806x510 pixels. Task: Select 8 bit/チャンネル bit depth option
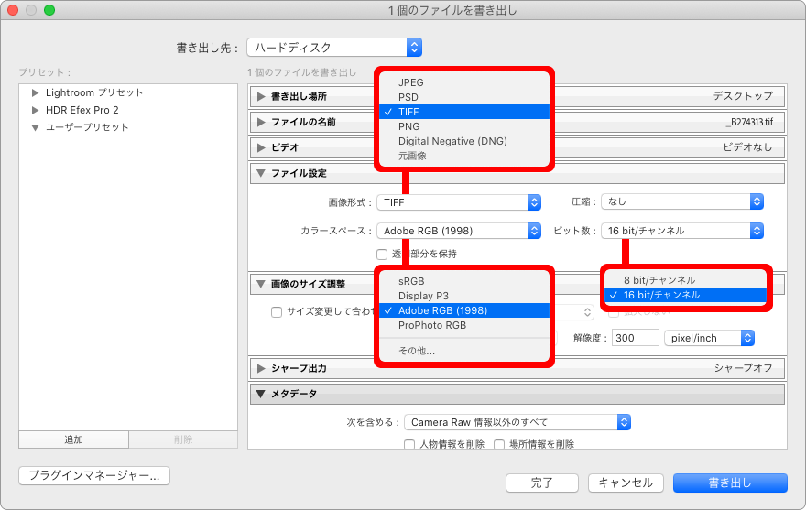[659, 280]
